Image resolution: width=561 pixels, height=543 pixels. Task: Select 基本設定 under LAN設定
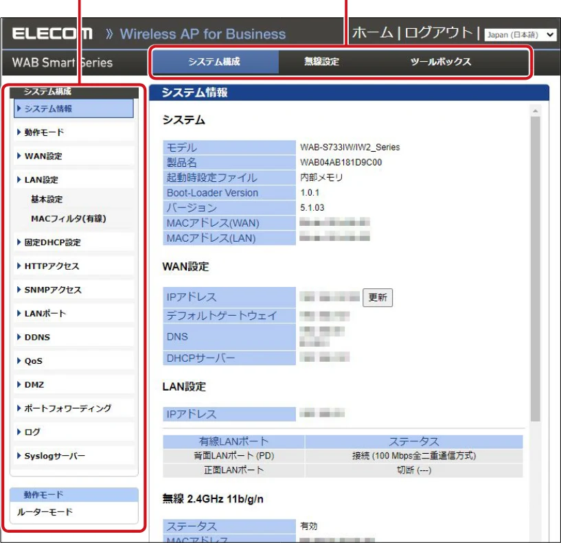[47, 199]
